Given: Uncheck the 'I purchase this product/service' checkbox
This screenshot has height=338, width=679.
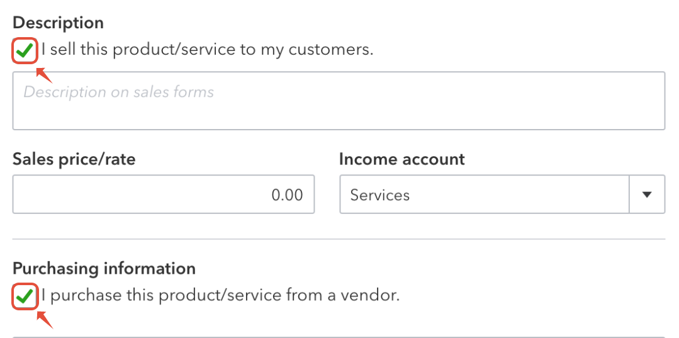Looking at the screenshot, I should point(25,296).
